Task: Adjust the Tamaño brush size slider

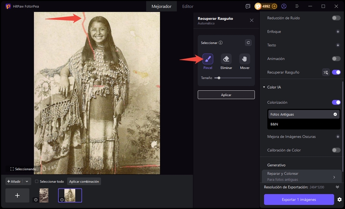Action: tap(219, 78)
